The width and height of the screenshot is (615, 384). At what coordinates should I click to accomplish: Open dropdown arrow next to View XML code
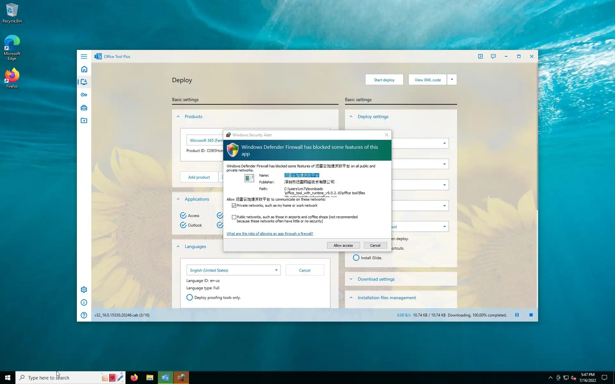point(452,79)
